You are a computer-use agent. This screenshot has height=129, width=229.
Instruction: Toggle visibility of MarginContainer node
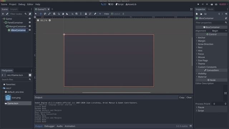tap(30, 26)
